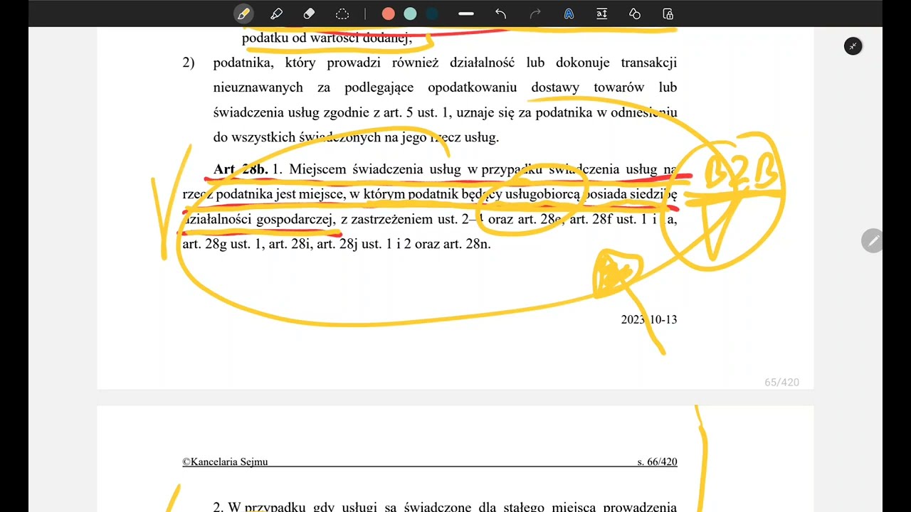
Task: Select the blue text style tool
Action: tap(569, 14)
